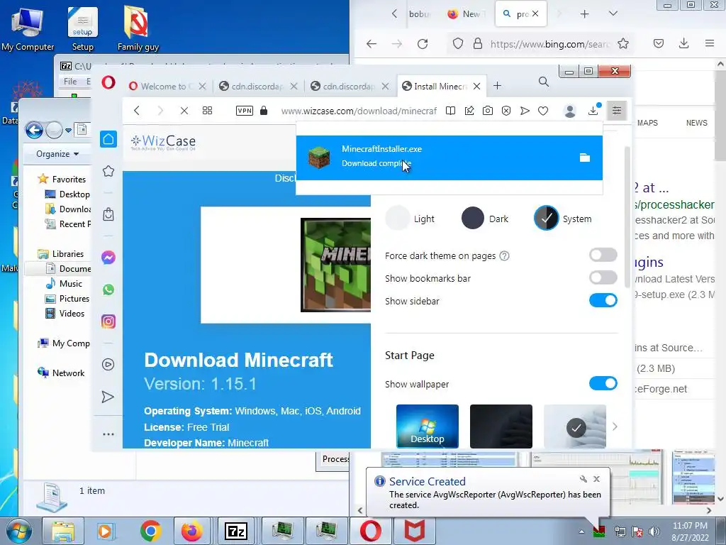Turn on Show bookmarks bar
This screenshot has height=545, width=726.
tap(603, 277)
